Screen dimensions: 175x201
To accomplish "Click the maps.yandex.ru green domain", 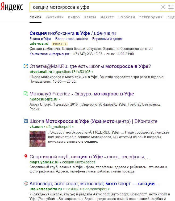I will pos(44,162).
